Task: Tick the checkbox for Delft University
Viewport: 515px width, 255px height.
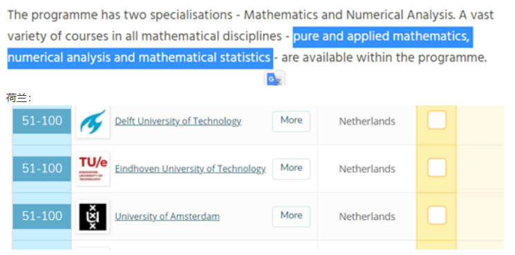Action: [x=437, y=120]
